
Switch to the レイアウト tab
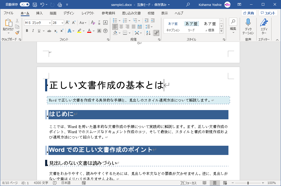88,13
